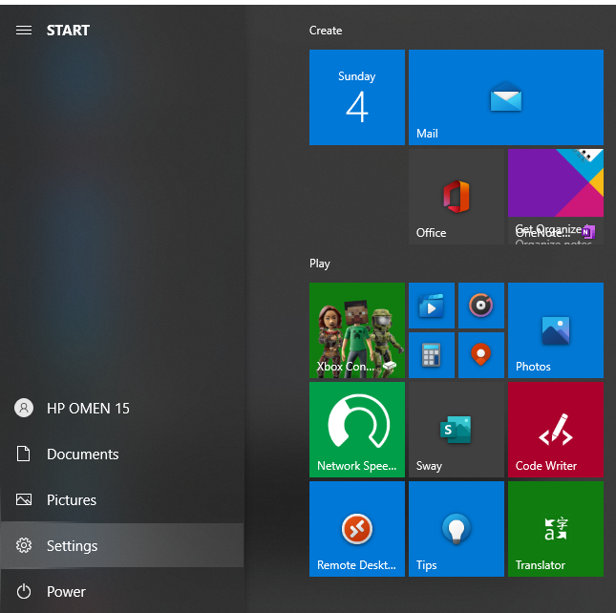Open the Movies & TV small tile
The width and height of the screenshot is (616, 613).
tap(432, 306)
